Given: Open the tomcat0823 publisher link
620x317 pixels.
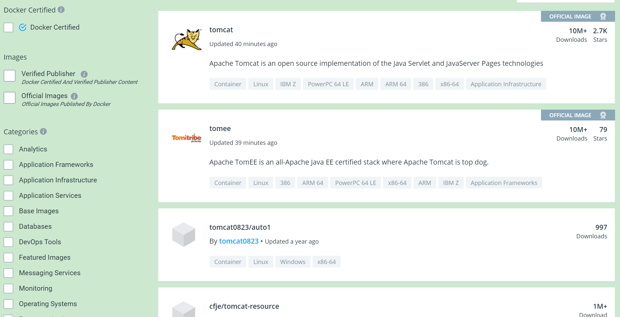Looking at the screenshot, I should 239,241.
